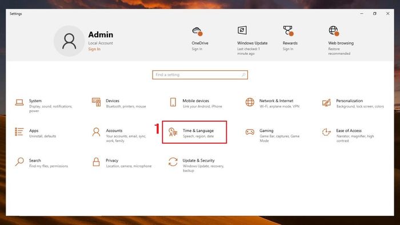Open the Update & Security refresh icon
Screen dimensions: 400x225
coord(173,162)
